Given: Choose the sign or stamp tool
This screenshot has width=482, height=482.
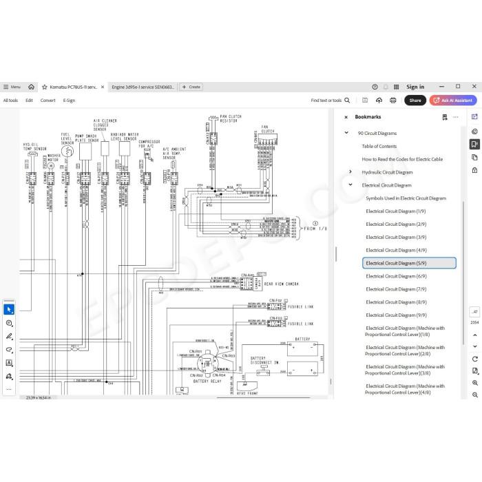Looking at the screenshot, I should click(x=9, y=376).
